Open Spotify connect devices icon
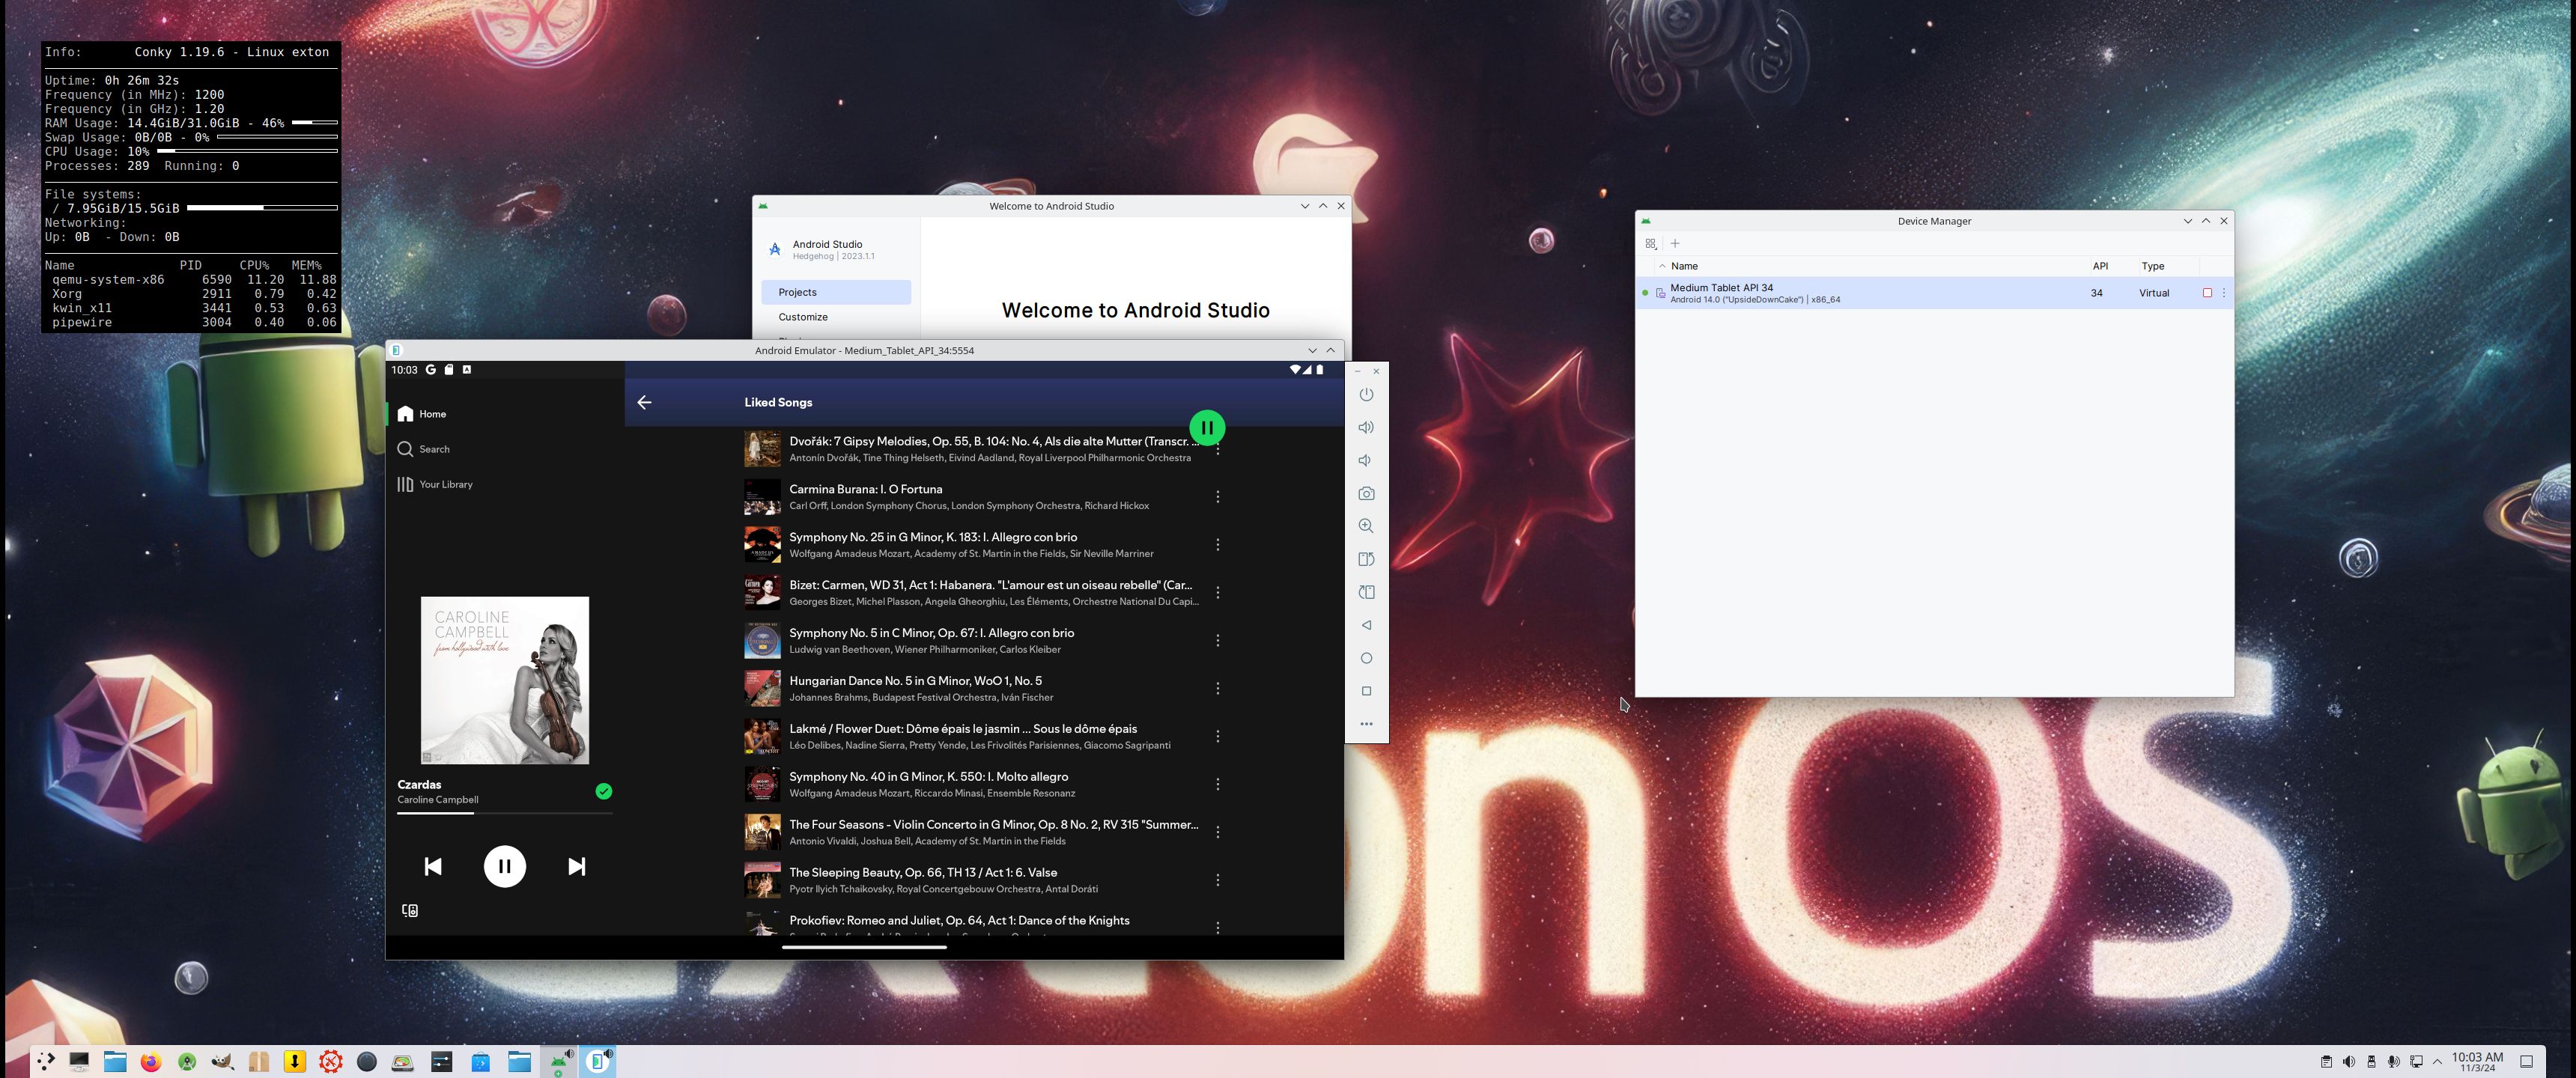Screen dimensions: 2576x1078 410,910
